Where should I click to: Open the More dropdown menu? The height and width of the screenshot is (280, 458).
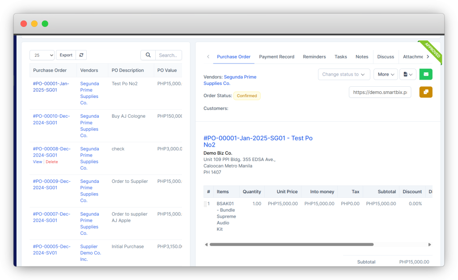(386, 74)
